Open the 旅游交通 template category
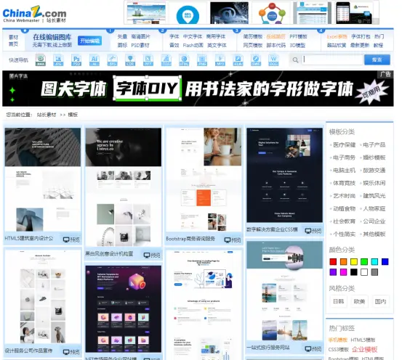Viewport: 402px width, 360px height. tap(374, 171)
